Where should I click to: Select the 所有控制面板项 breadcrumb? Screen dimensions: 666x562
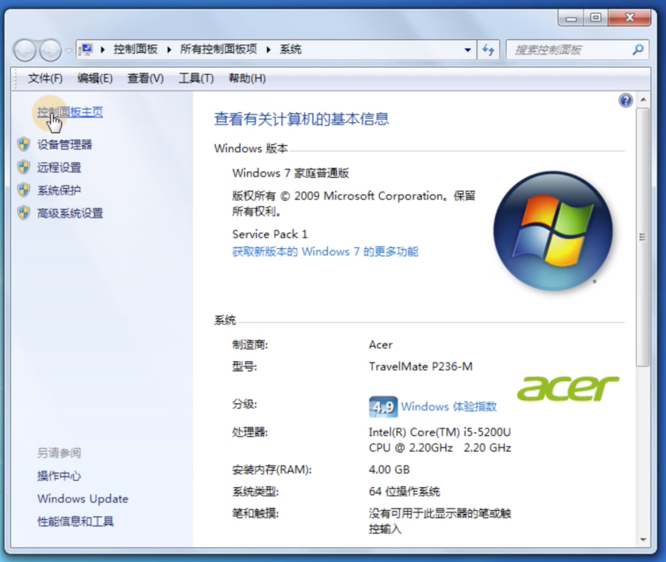click(x=218, y=50)
